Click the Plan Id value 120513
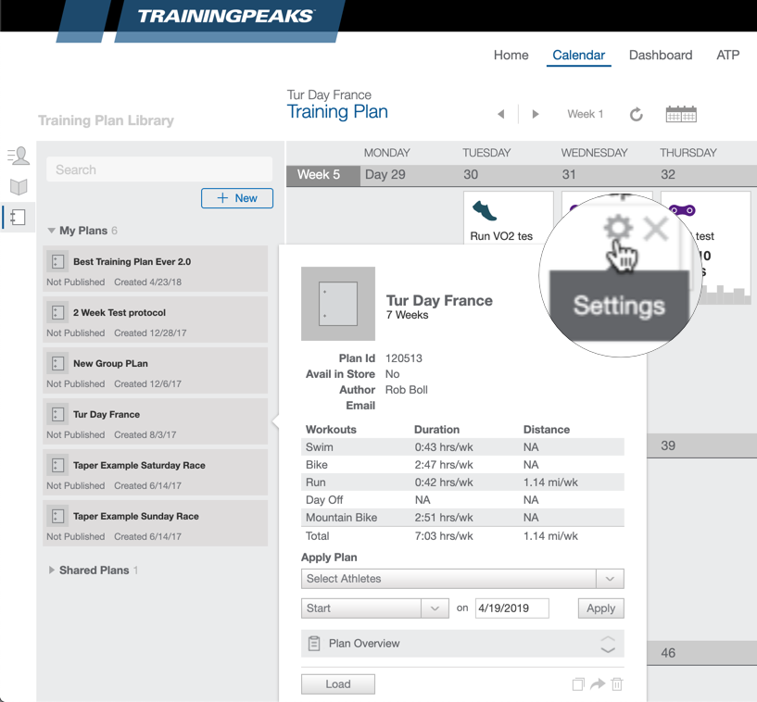The width and height of the screenshot is (757, 702). pyautogui.click(x=404, y=358)
